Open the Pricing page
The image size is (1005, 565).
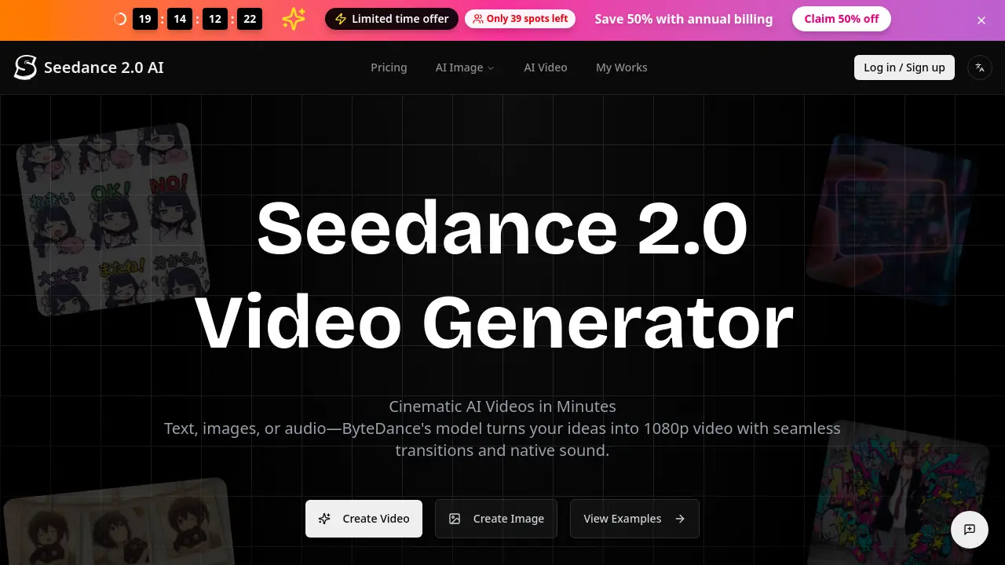coord(389,67)
